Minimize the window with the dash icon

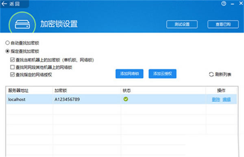pyautogui.click(x=233, y=4)
